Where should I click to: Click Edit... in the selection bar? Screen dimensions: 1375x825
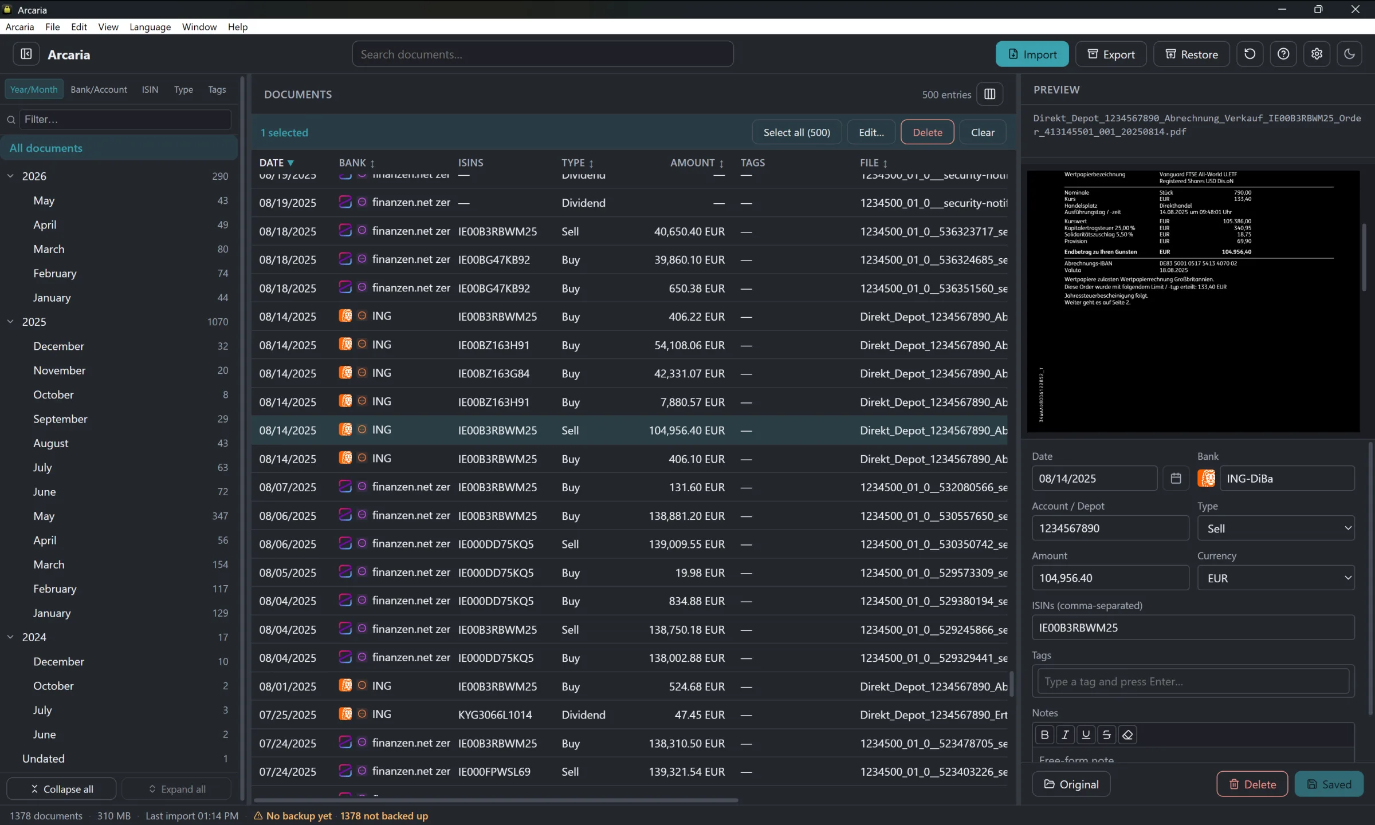[x=871, y=132]
